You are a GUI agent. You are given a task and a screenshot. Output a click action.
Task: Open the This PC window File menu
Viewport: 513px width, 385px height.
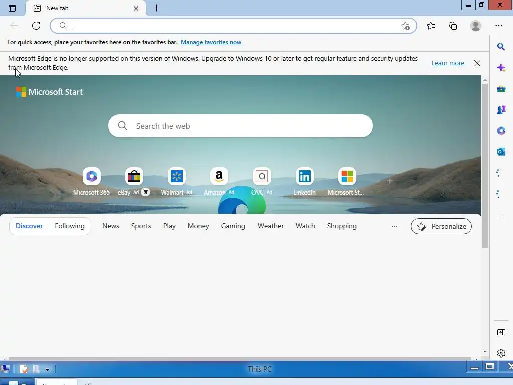click(x=18, y=382)
